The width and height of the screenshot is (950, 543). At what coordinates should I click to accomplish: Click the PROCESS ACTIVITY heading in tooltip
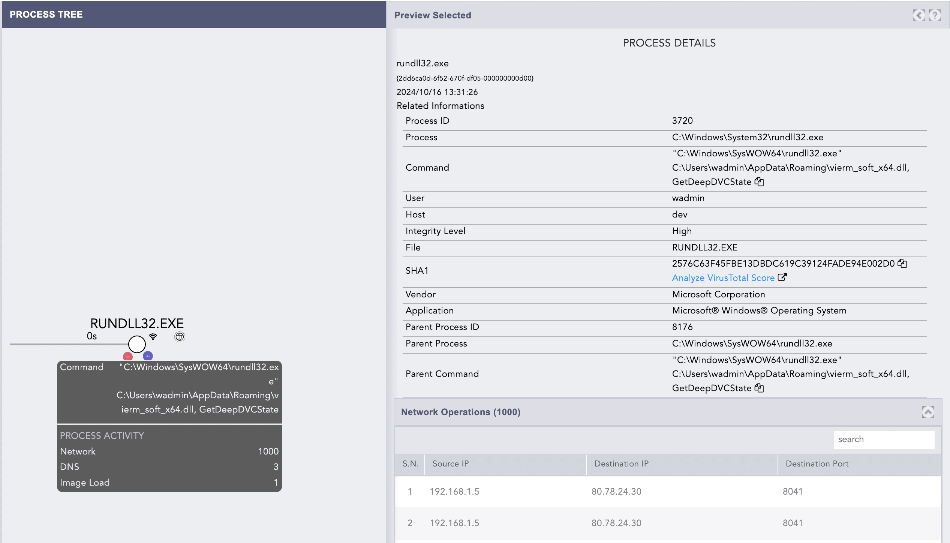pyautogui.click(x=102, y=436)
